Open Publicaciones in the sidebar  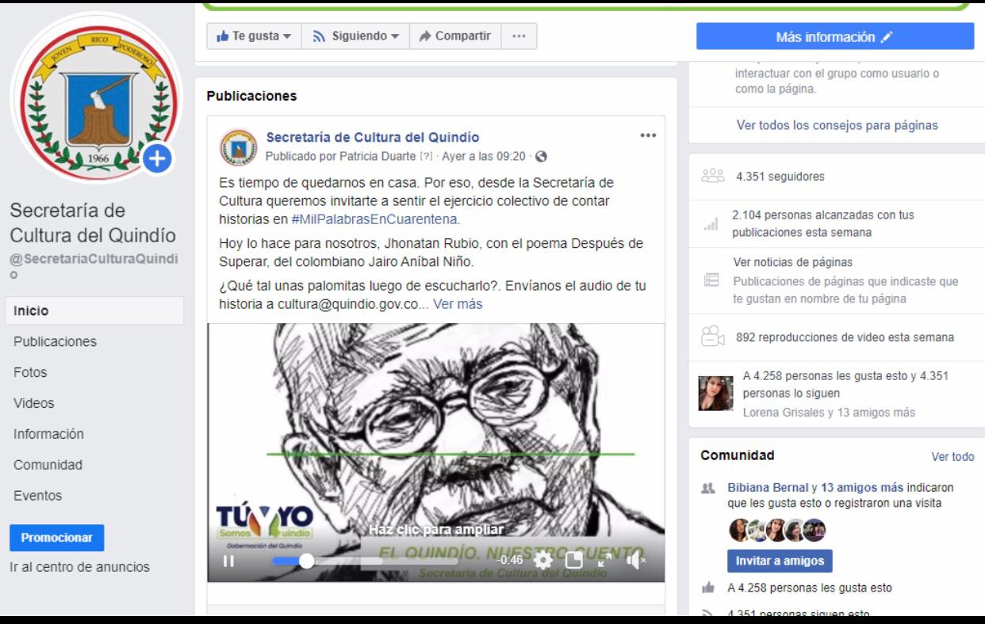pos(55,341)
